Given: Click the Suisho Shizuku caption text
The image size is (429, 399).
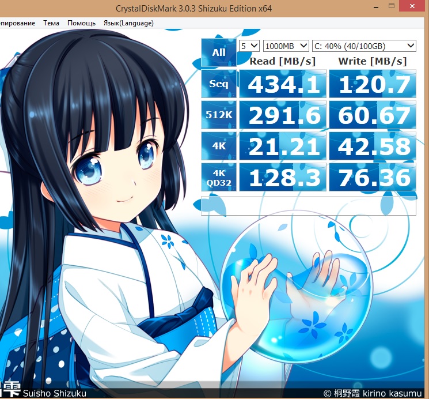Looking at the screenshot, I should click(x=55, y=393).
